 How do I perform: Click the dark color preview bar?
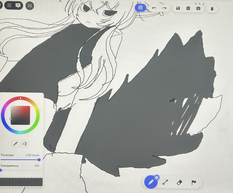click(x=21, y=181)
